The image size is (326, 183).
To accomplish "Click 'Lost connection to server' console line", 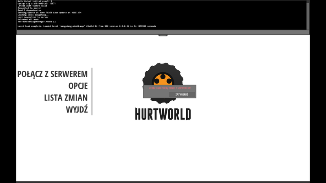I will (33, 17).
